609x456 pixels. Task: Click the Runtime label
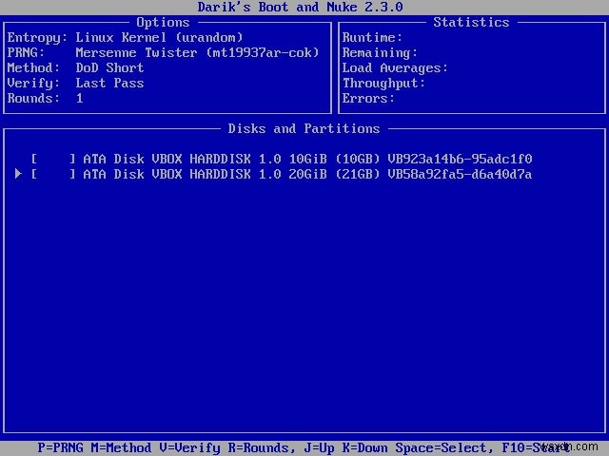[372, 38]
